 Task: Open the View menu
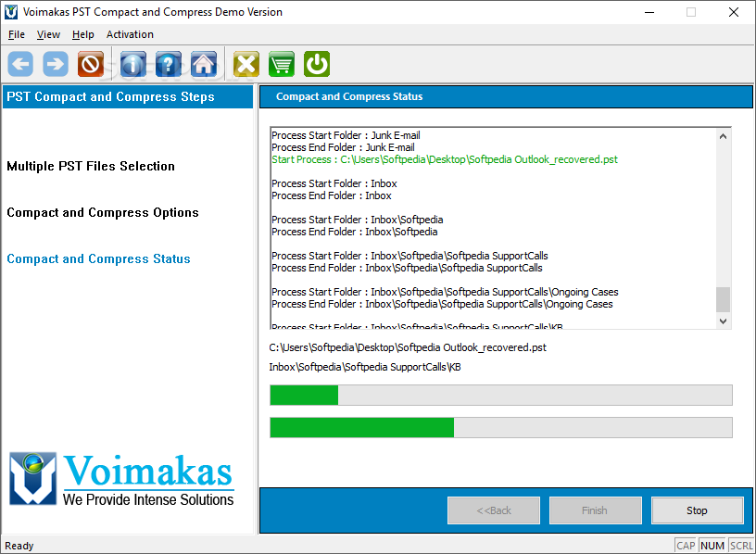[x=48, y=34]
